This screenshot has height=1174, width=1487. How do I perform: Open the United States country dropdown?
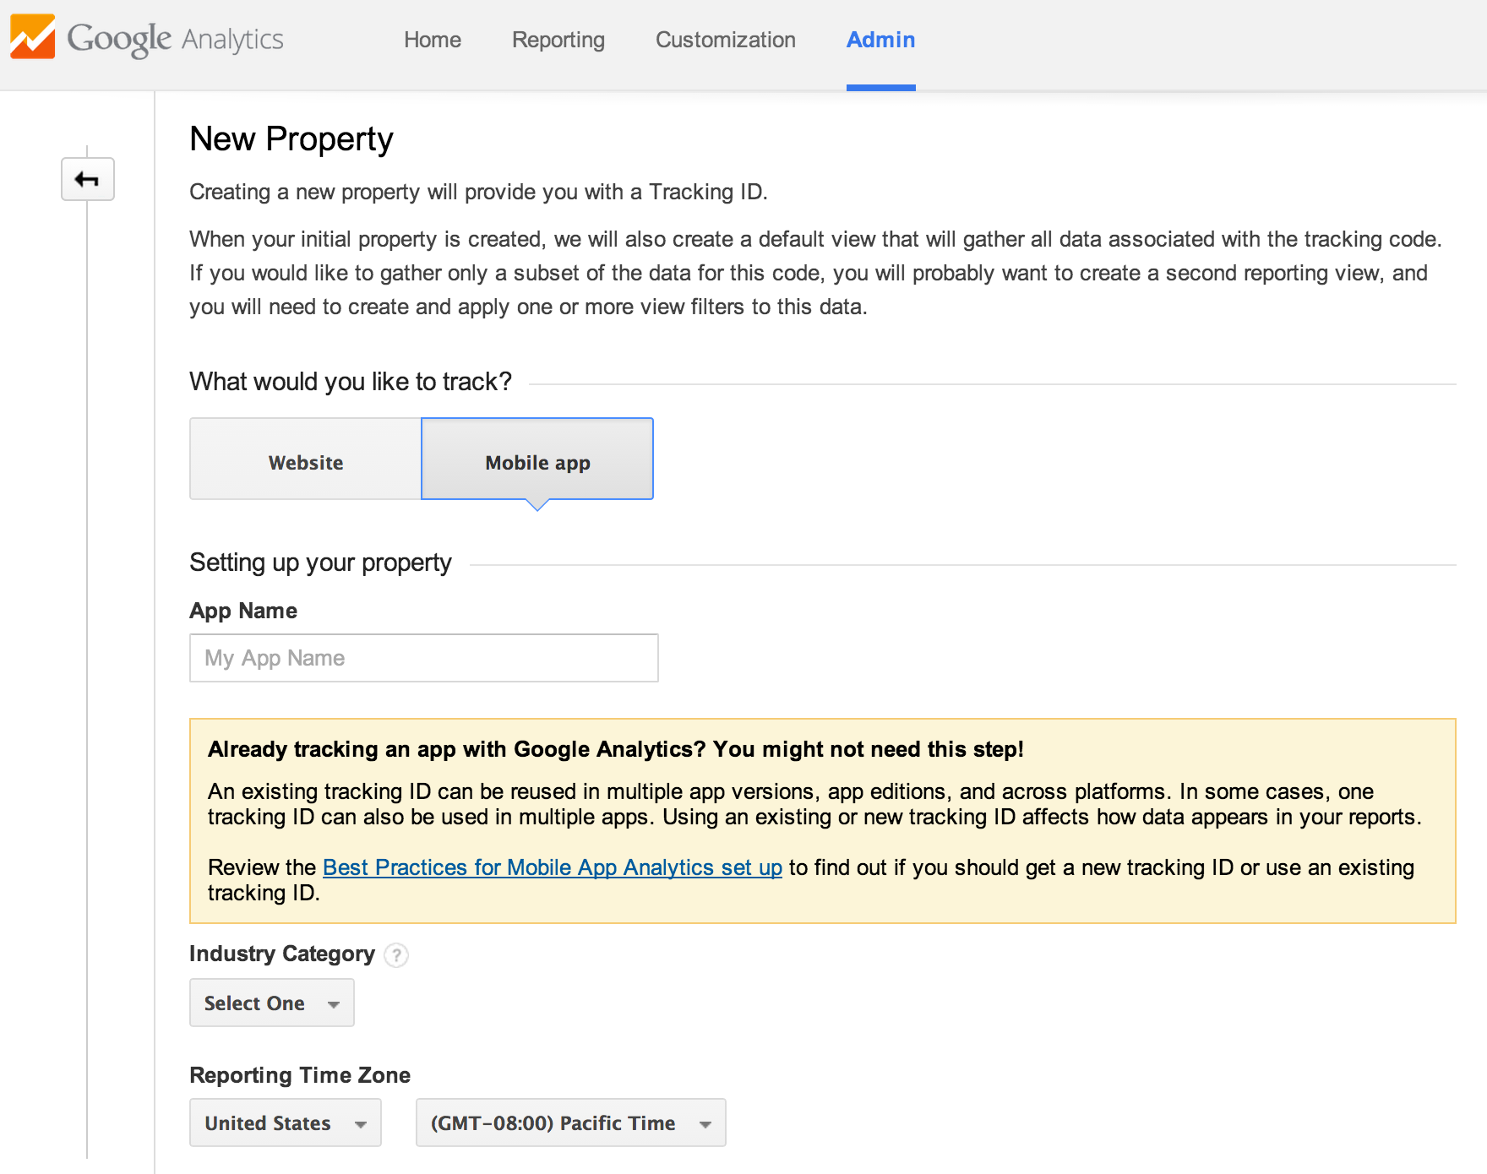coord(285,1123)
